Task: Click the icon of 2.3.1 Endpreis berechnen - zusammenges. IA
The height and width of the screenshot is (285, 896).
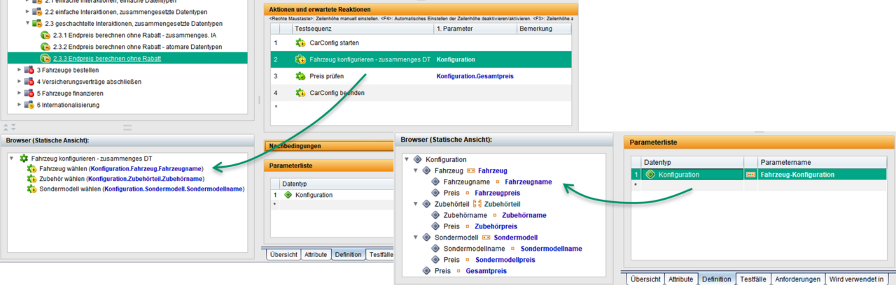Action: click(x=45, y=35)
